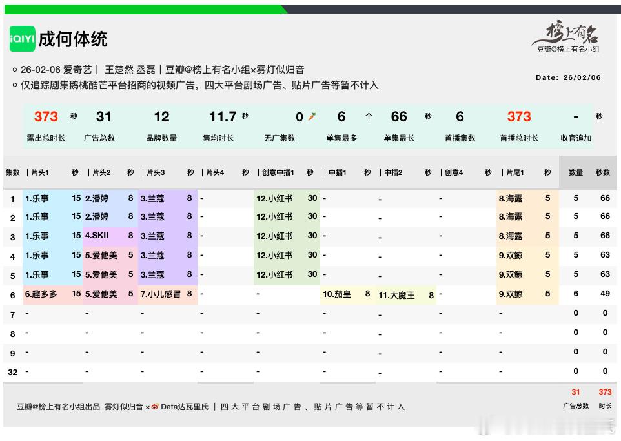Click the red 373 above 时长 at bottom

tap(605, 392)
